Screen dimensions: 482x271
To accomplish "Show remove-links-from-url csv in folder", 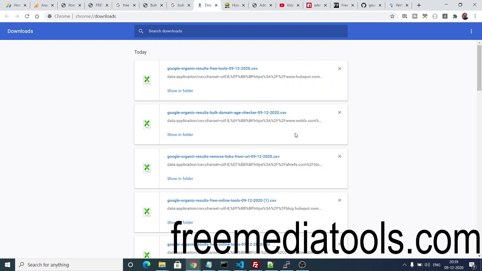I will click(180, 179).
